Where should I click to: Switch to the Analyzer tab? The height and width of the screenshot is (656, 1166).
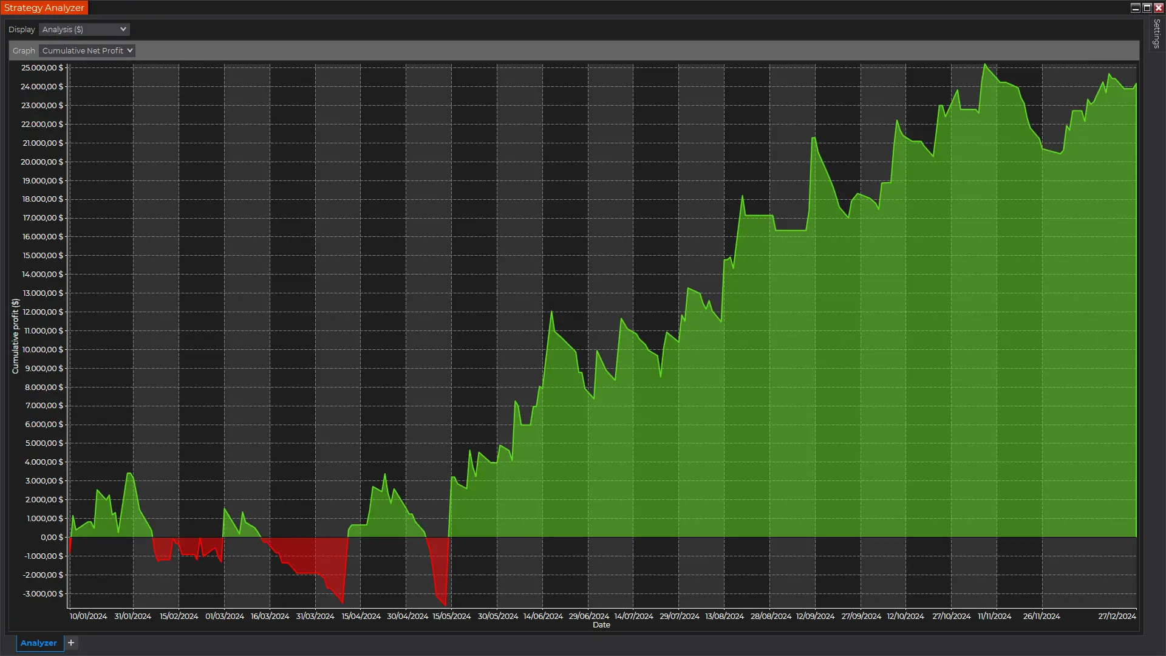click(39, 643)
